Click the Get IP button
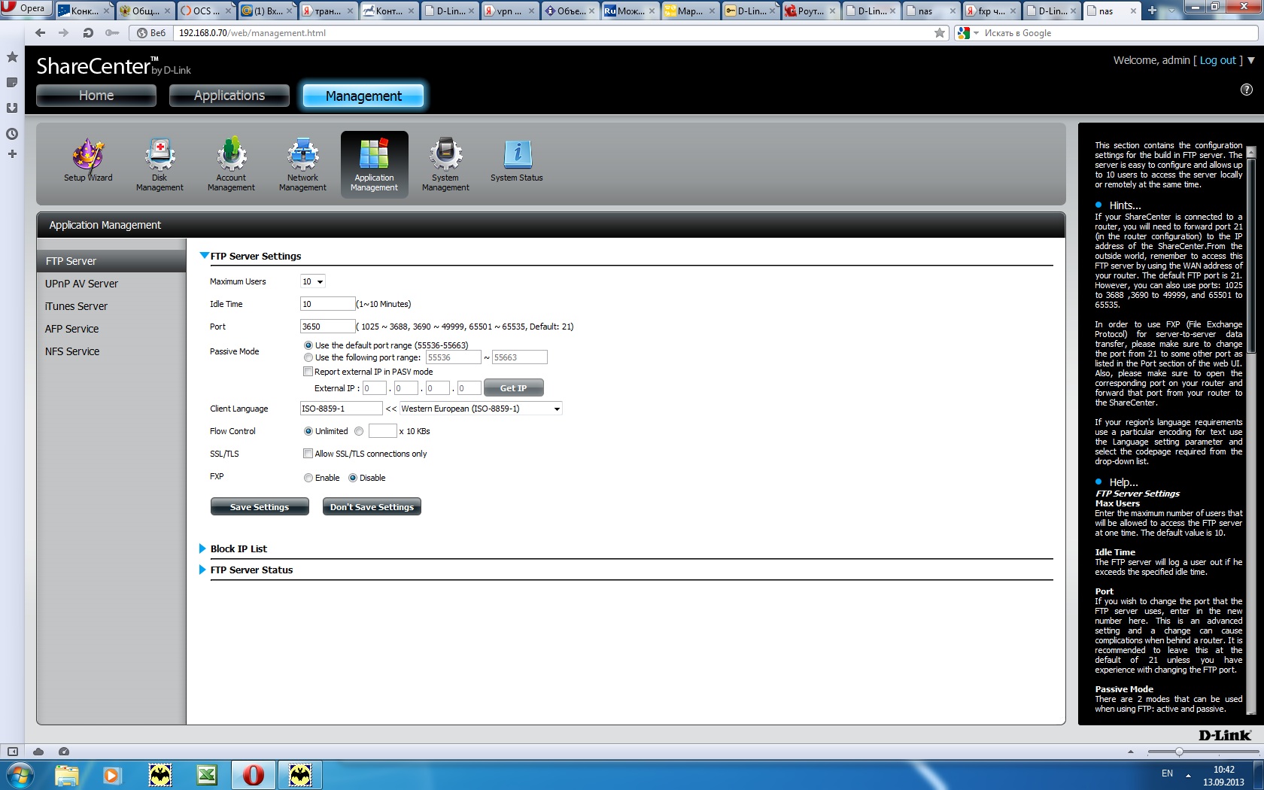 [513, 388]
